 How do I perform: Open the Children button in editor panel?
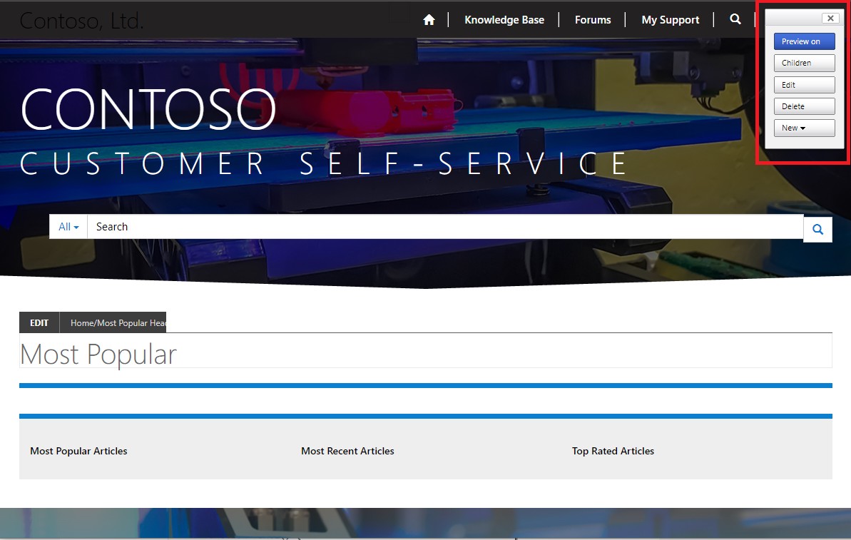(805, 63)
